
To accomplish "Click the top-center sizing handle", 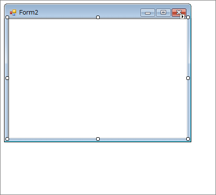I will click(x=98, y=17).
